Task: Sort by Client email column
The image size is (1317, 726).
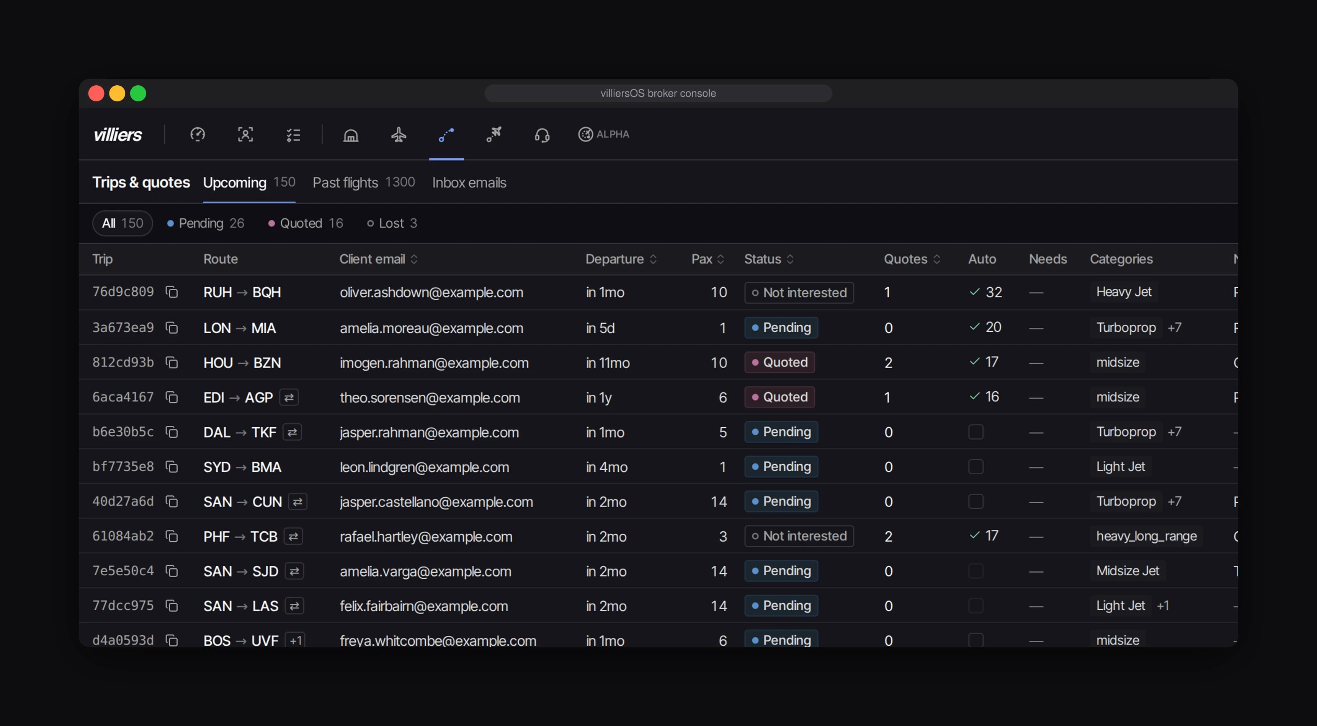Action: (x=378, y=259)
